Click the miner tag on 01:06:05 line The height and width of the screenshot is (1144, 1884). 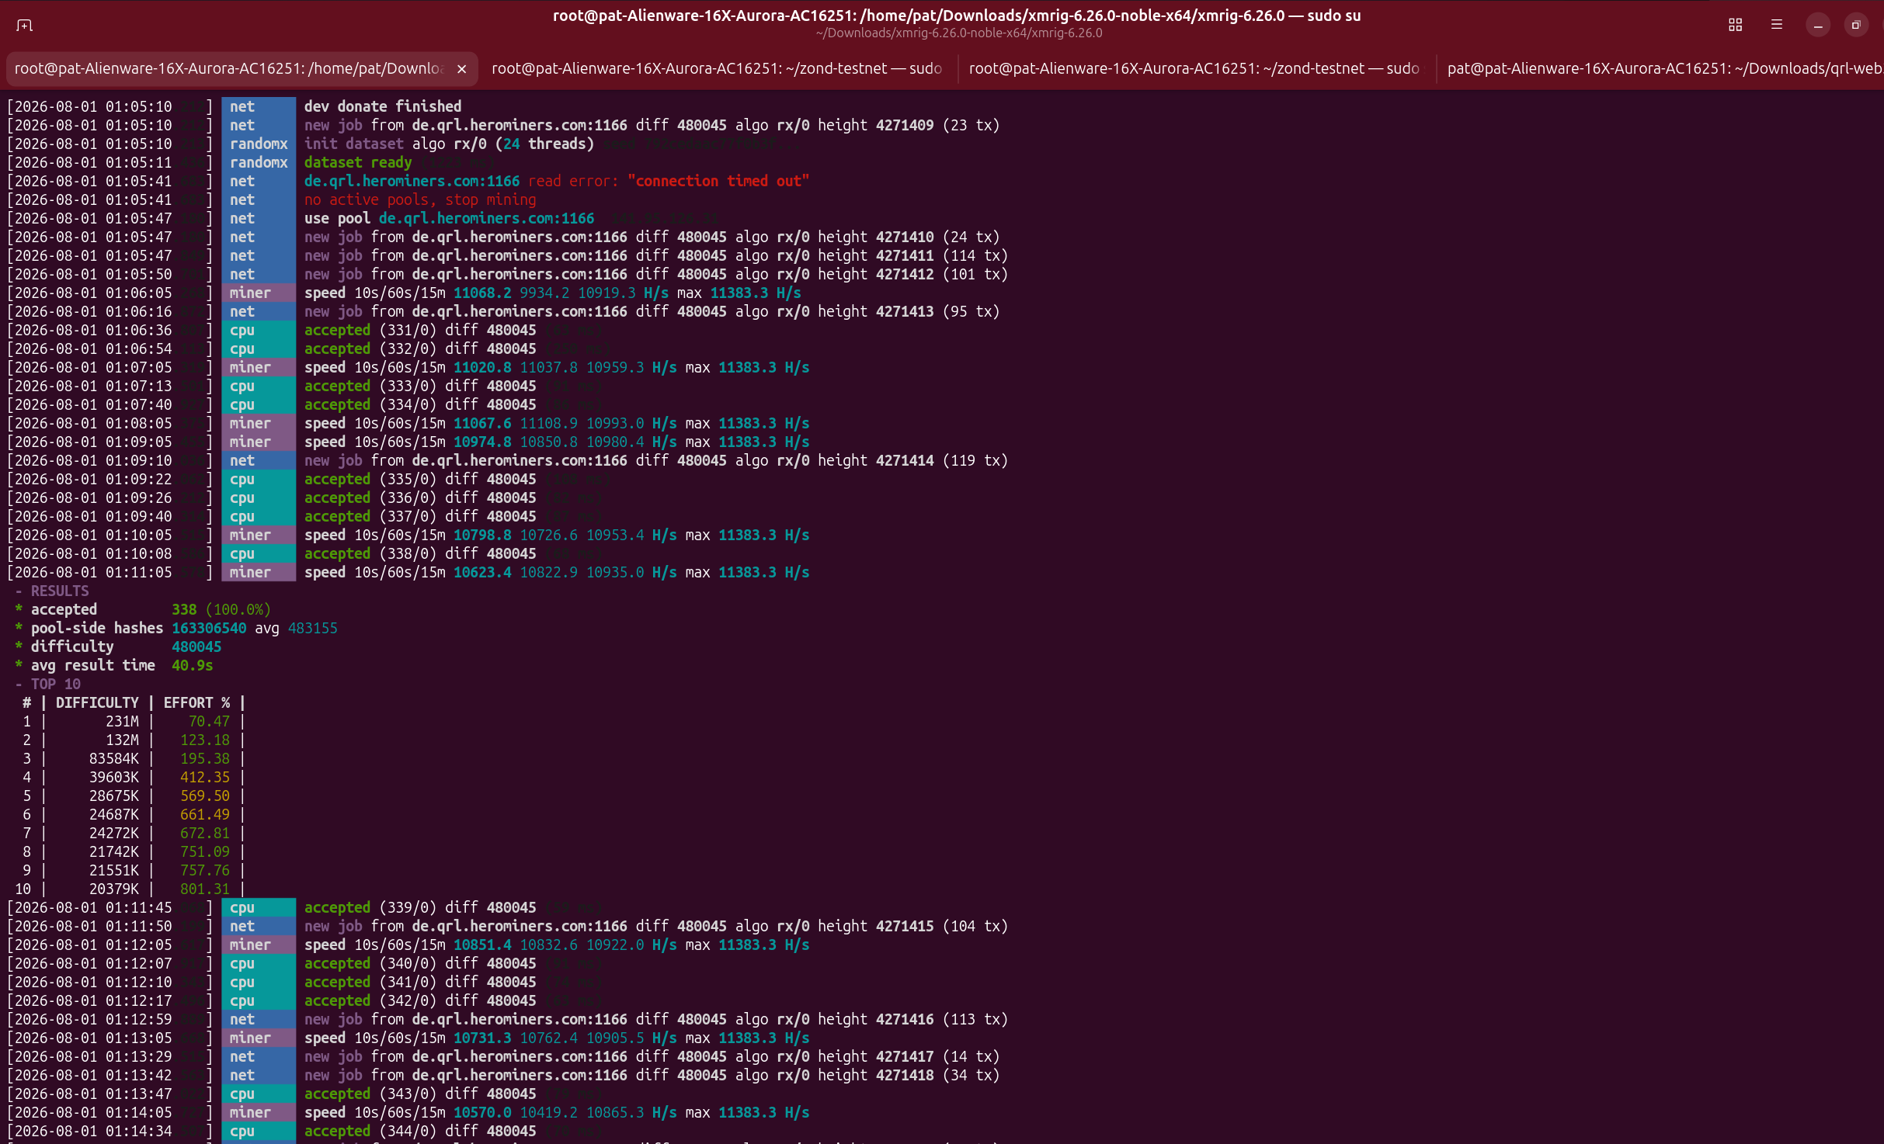pyautogui.click(x=259, y=293)
